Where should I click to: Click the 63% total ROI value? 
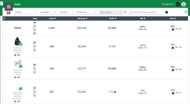(142, 27)
